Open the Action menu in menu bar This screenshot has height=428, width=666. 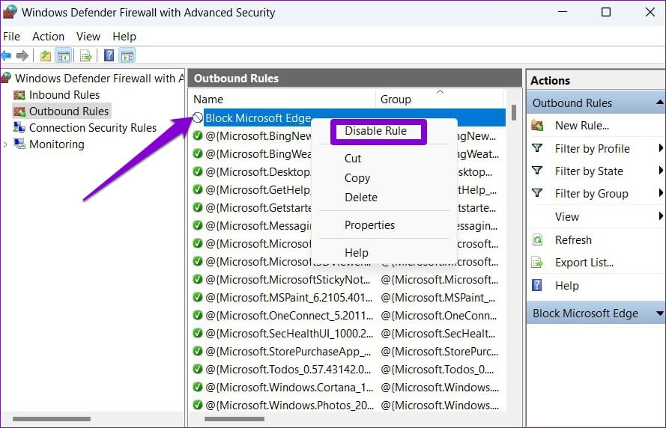[48, 36]
